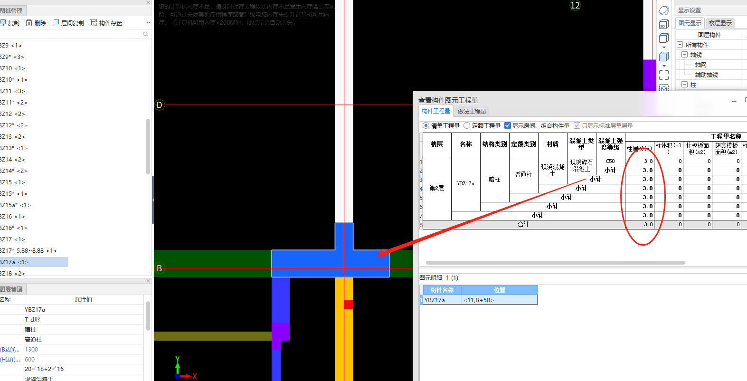The width and height of the screenshot is (747, 381).
Task: Click the 复制 copy icon in component toolbar
Action: pyautogui.click(x=3, y=23)
